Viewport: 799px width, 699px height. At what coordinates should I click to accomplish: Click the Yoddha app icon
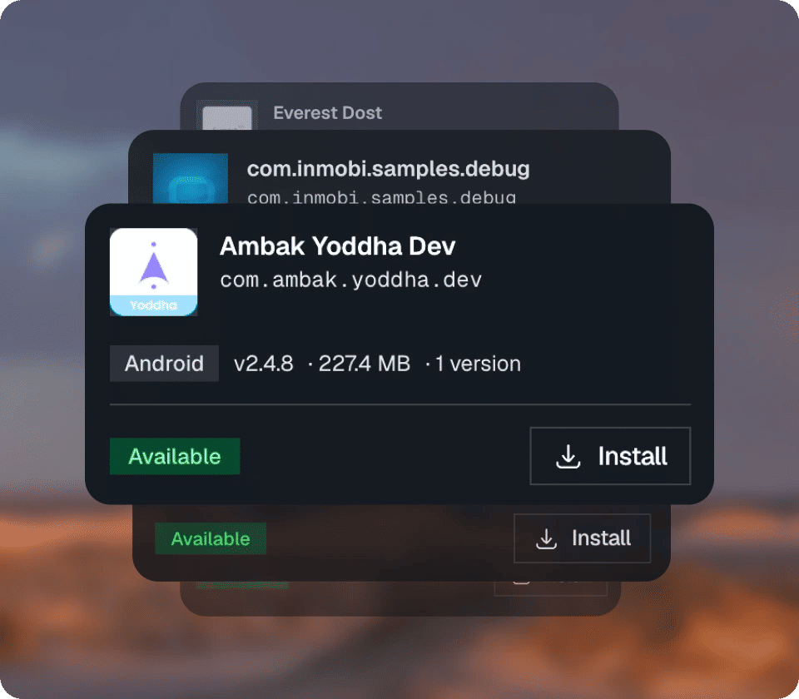pos(153,272)
